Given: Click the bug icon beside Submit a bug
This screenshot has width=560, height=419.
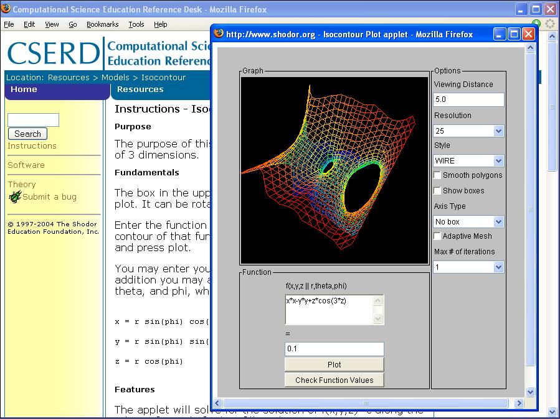Looking at the screenshot, I should point(15,196).
